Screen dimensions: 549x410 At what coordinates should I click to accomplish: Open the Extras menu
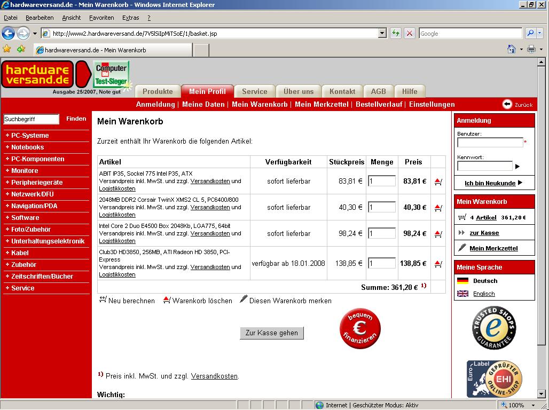pyautogui.click(x=131, y=18)
